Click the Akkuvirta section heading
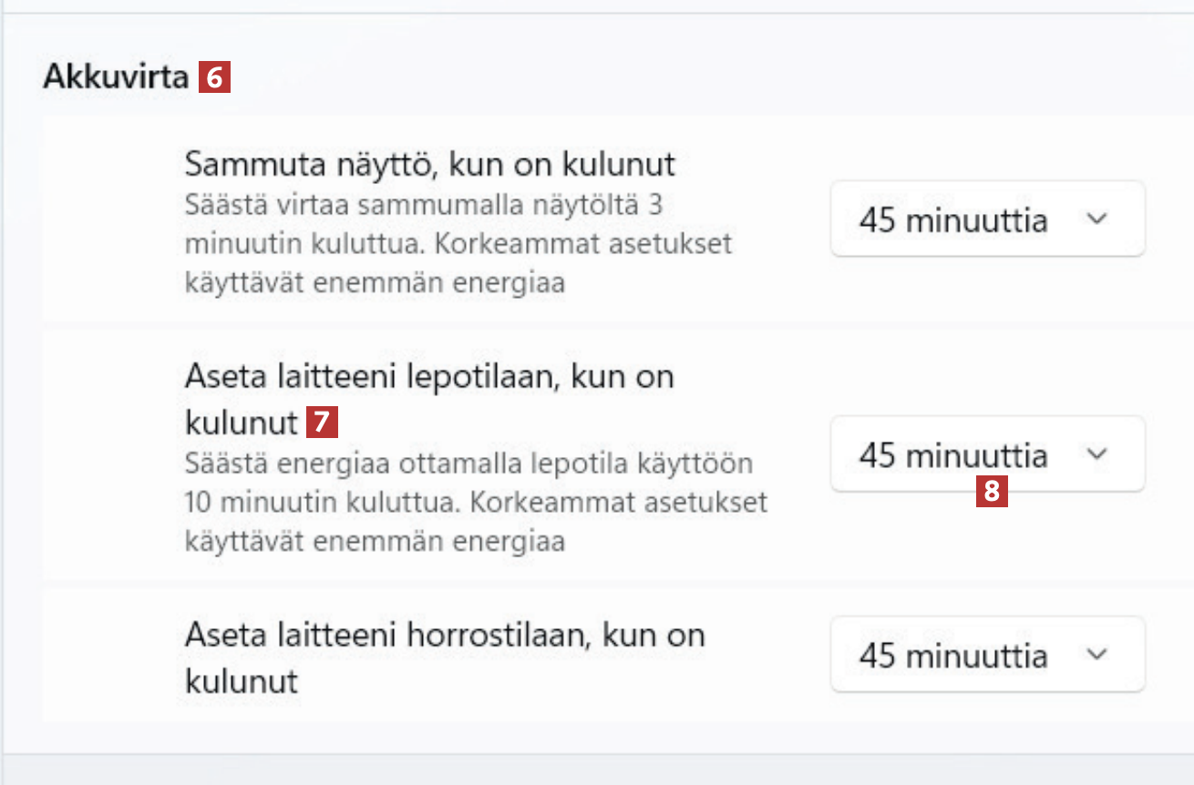The width and height of the screenshot is (1194, 785). (116, 77)
